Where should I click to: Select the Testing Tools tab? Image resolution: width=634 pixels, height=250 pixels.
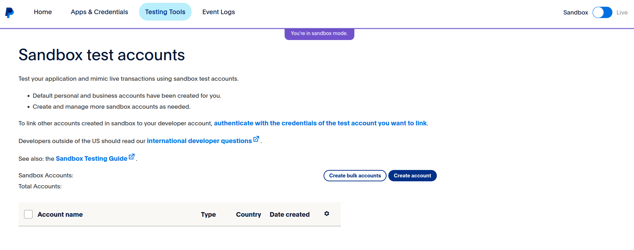165,12
